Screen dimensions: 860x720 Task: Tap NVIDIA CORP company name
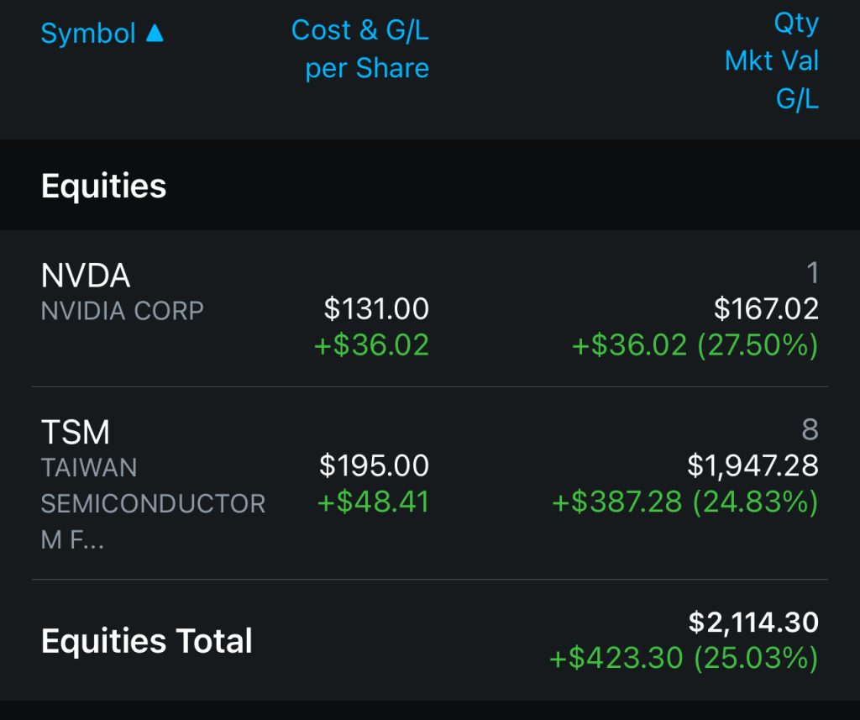[x=123, y=311]
